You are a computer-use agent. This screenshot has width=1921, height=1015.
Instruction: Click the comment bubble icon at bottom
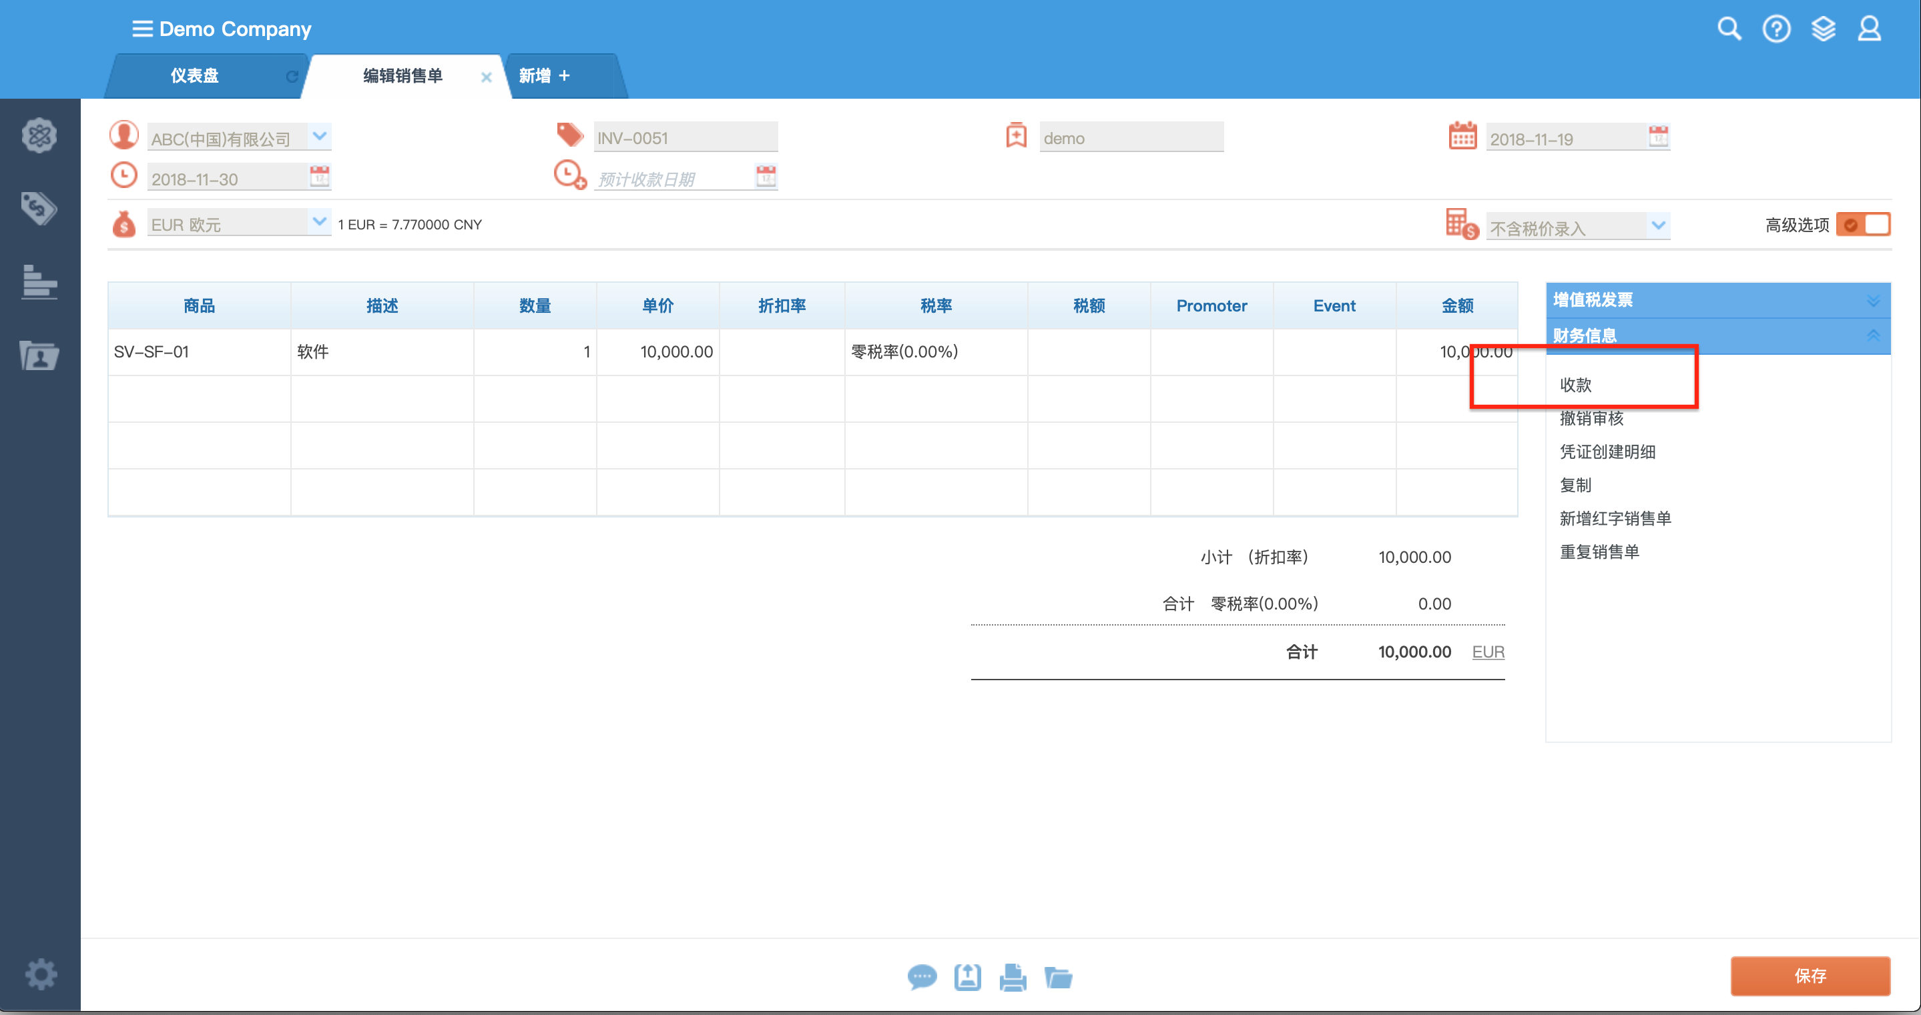pos(922,976)
